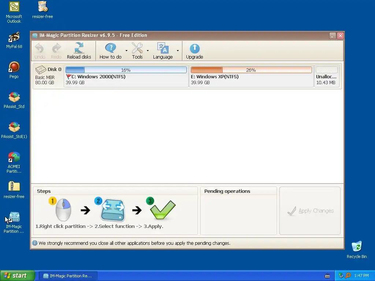Reload disks from the toolbar
The image size is (375, 281).
coord(79,50)
